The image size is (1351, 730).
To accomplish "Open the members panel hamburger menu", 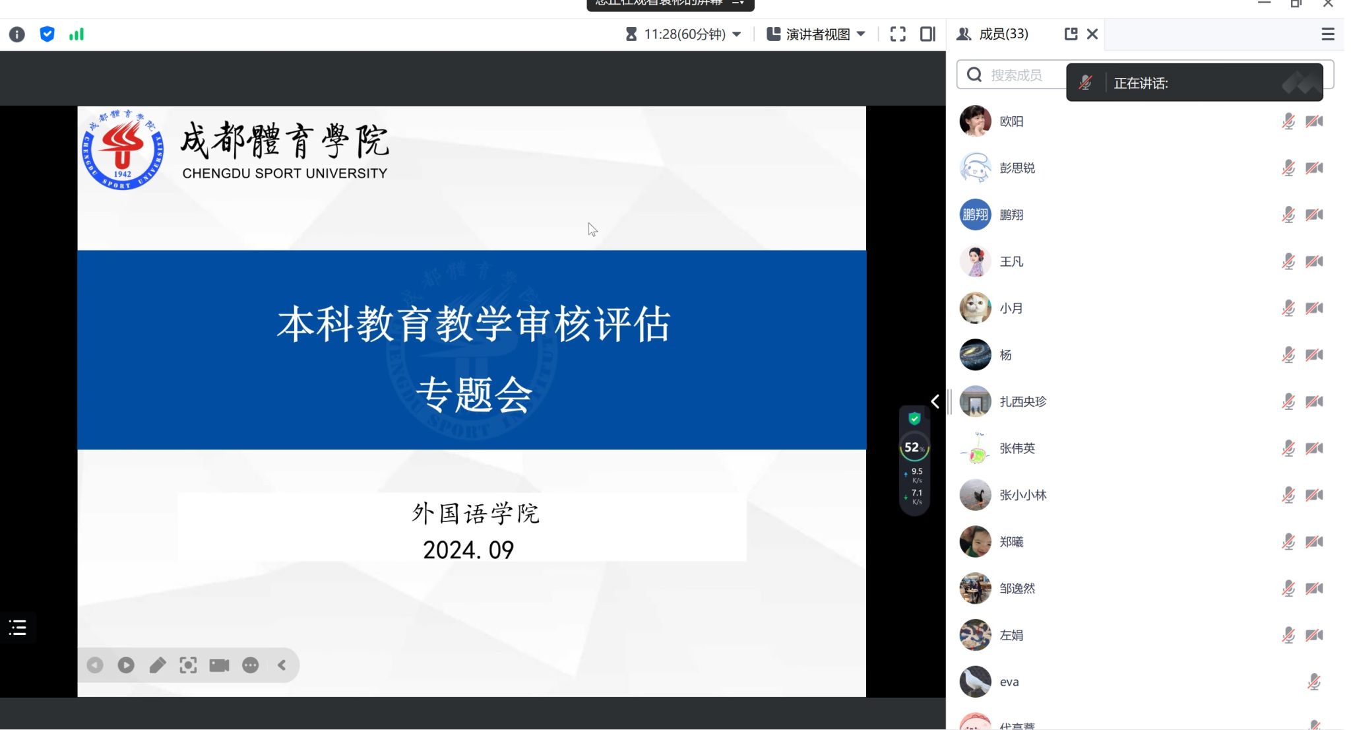I will (1328, 34).
